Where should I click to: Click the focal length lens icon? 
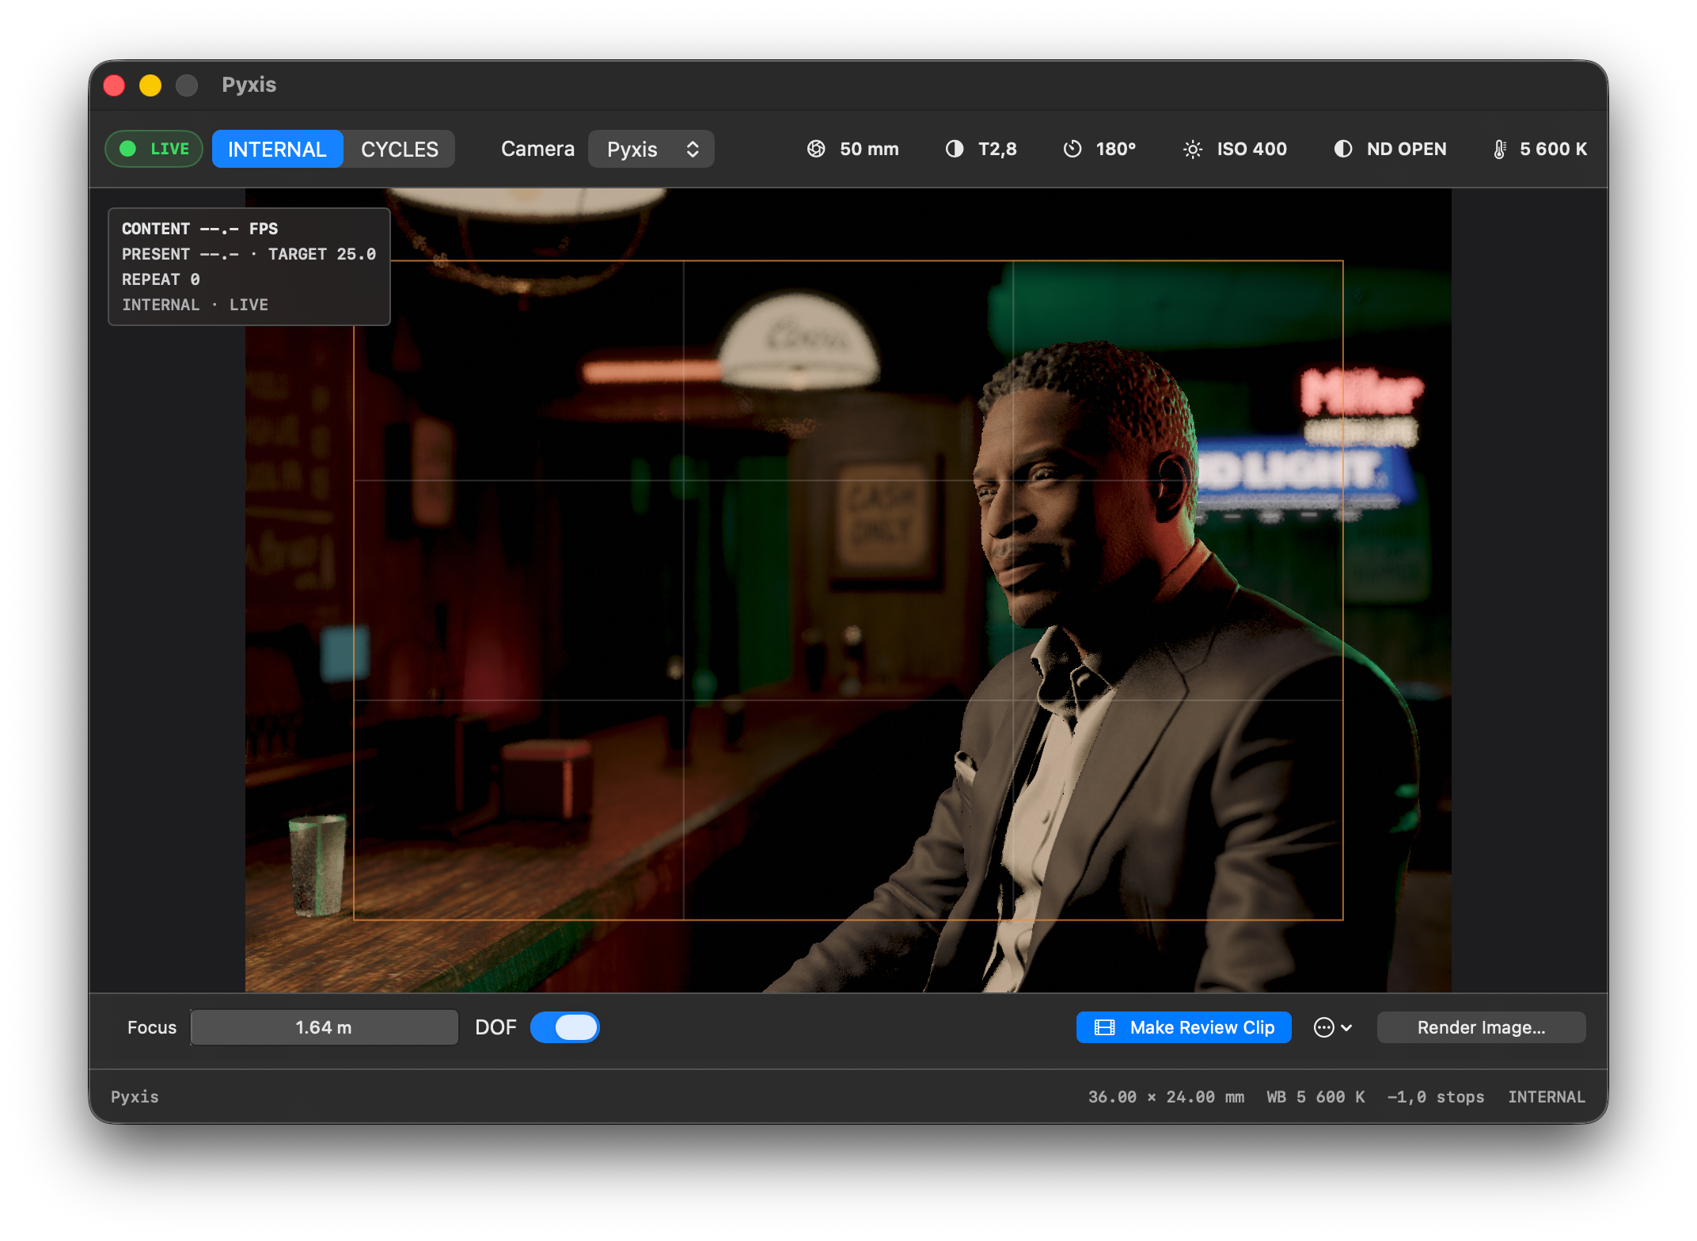(816, 149)
